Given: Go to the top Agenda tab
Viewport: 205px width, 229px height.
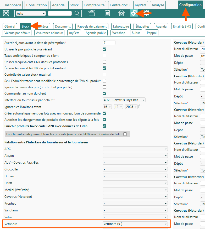Looking at the screenshot, I should point(58,5).
